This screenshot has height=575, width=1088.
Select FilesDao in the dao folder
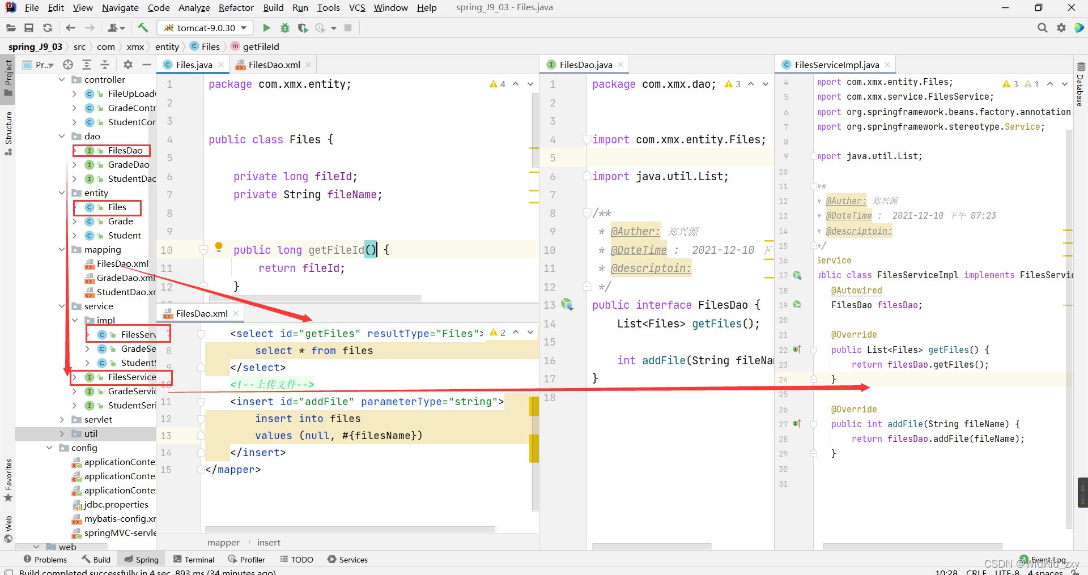(125, 151)
